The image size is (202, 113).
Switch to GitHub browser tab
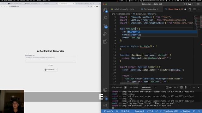tap(33, 4)
